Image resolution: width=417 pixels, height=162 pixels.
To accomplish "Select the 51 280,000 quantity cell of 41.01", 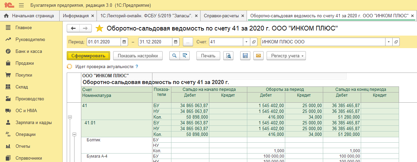I will tap(342, 134).
